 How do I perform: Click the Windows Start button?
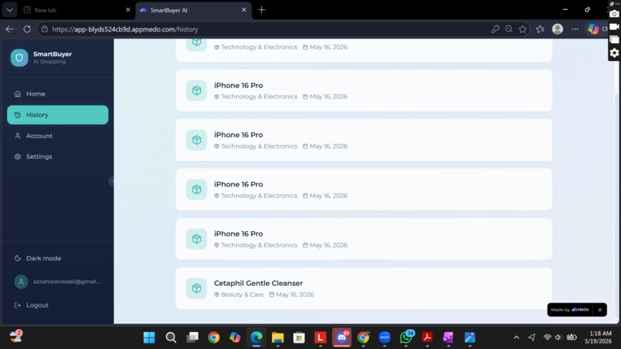[x=149, y=337]
